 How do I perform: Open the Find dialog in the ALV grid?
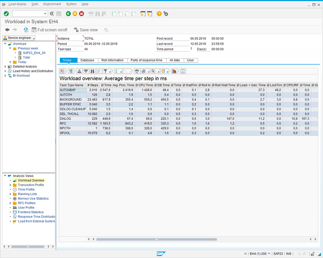point(92,71)
